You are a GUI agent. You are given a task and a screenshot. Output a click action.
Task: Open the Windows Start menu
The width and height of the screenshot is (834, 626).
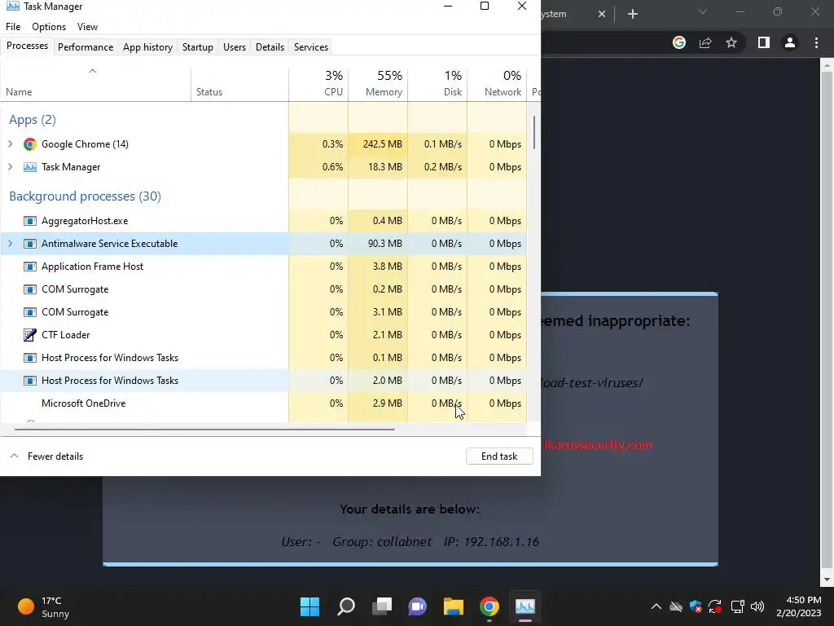(309, 606)
